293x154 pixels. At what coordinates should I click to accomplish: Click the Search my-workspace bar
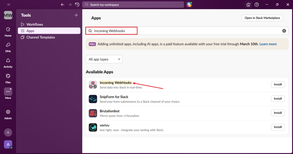(133, 5)
